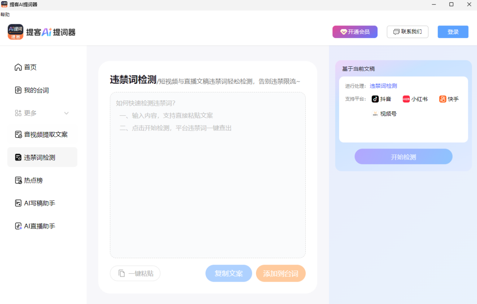
Task: Click the 小红书 platform icon
Action: pyautogui.click(x=406, y=99)
